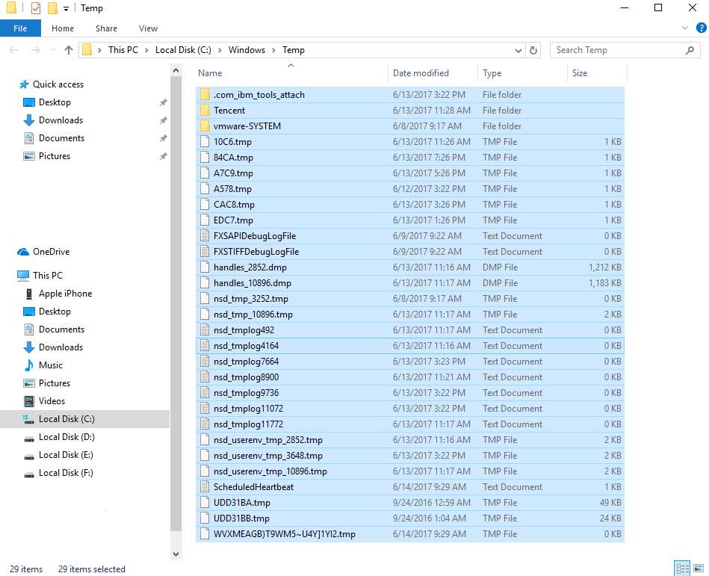The width and height of the screenshot is (709, 576).
Task: Unpin Pictures from Quick access
Action: 163,155
